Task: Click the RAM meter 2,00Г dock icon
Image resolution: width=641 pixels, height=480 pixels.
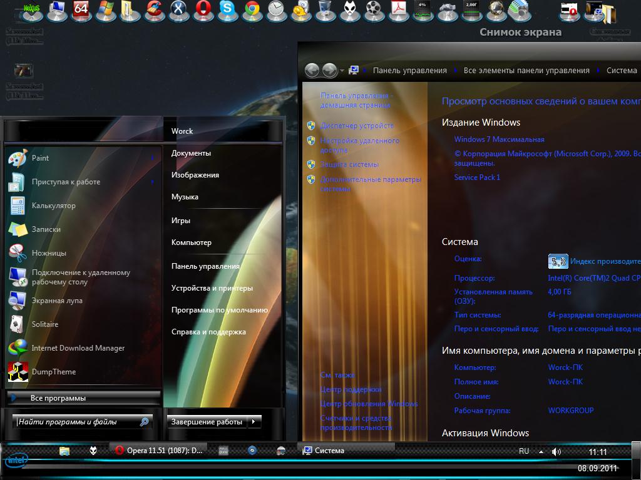Action: coord(471,11)
